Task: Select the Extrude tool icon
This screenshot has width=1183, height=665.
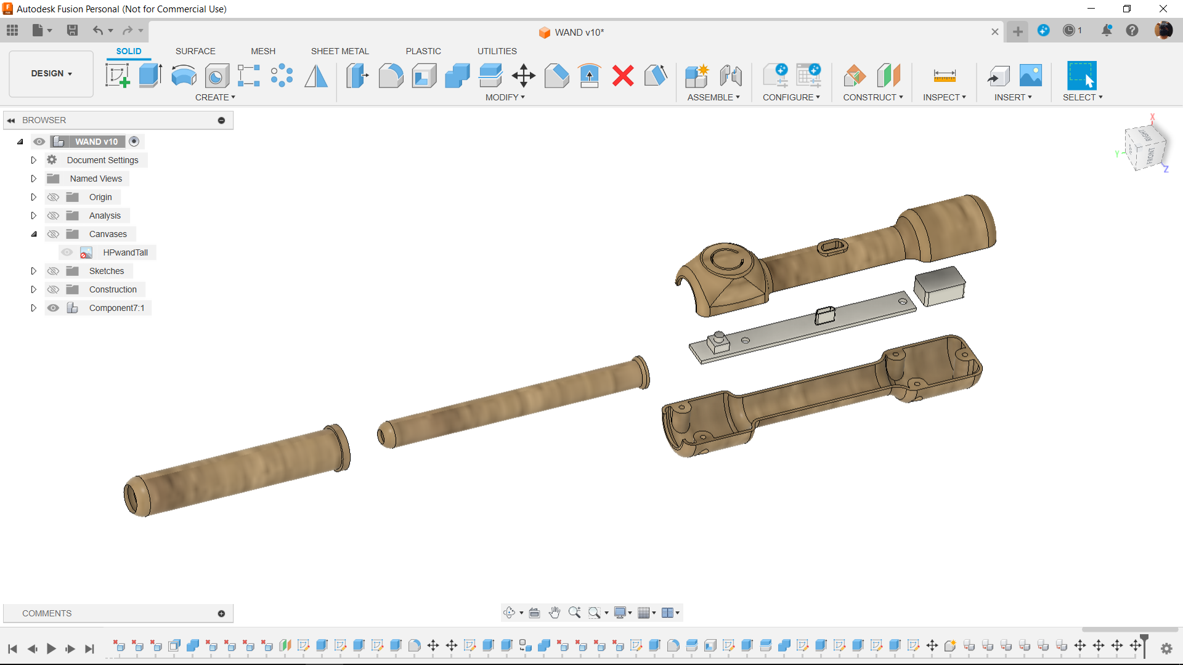Action: pos(150,75)
